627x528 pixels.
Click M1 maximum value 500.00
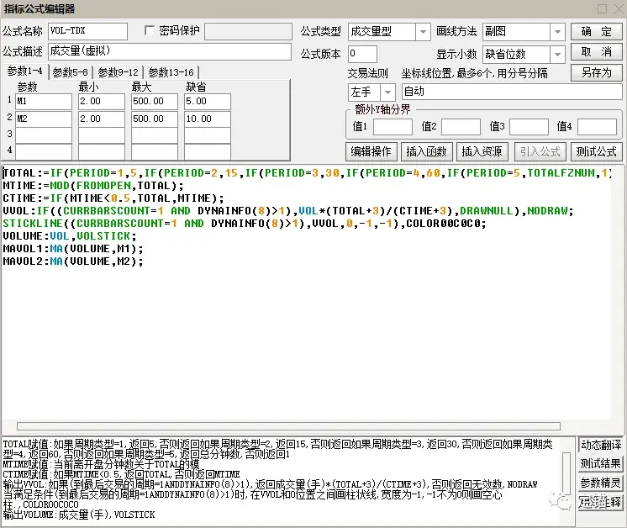tap(155, 102)
